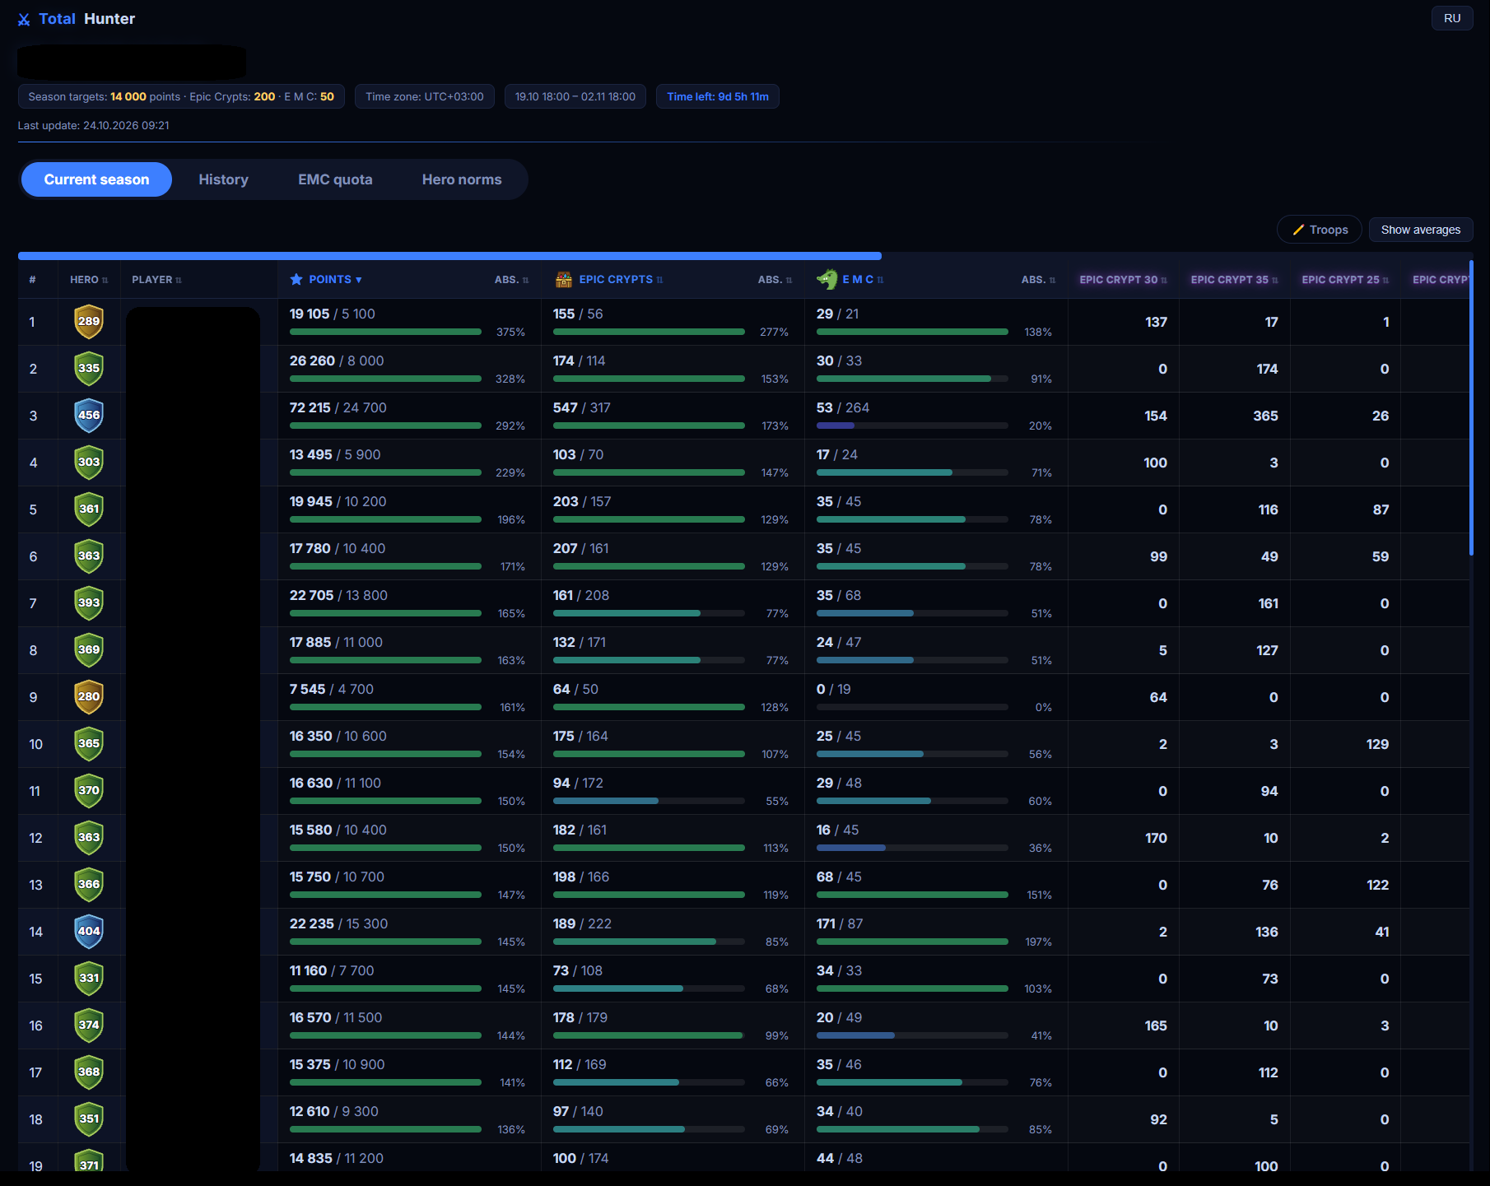Image resolution: width=1490 pixels, height=1186 pixels.
Task: Click the hero badge 374
Action: click(x=89, y=1025)
